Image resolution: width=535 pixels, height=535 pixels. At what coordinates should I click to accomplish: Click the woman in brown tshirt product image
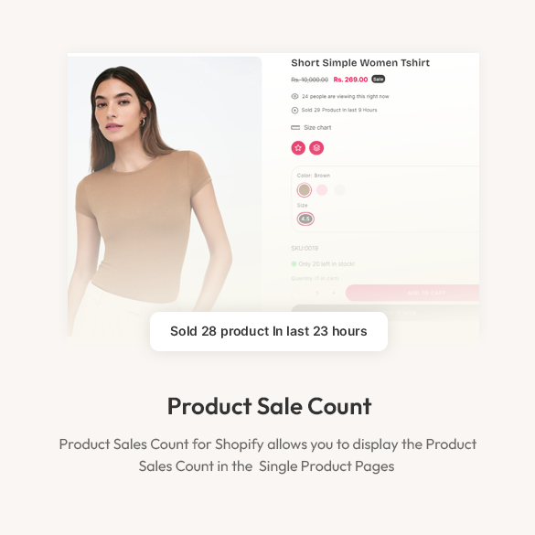click(165, 197)
